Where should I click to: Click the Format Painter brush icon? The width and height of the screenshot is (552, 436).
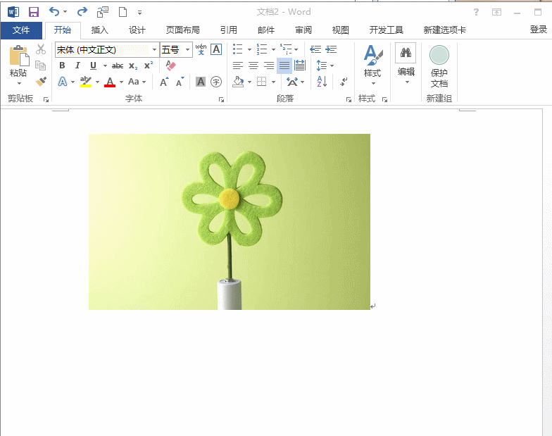coord(41,82)
